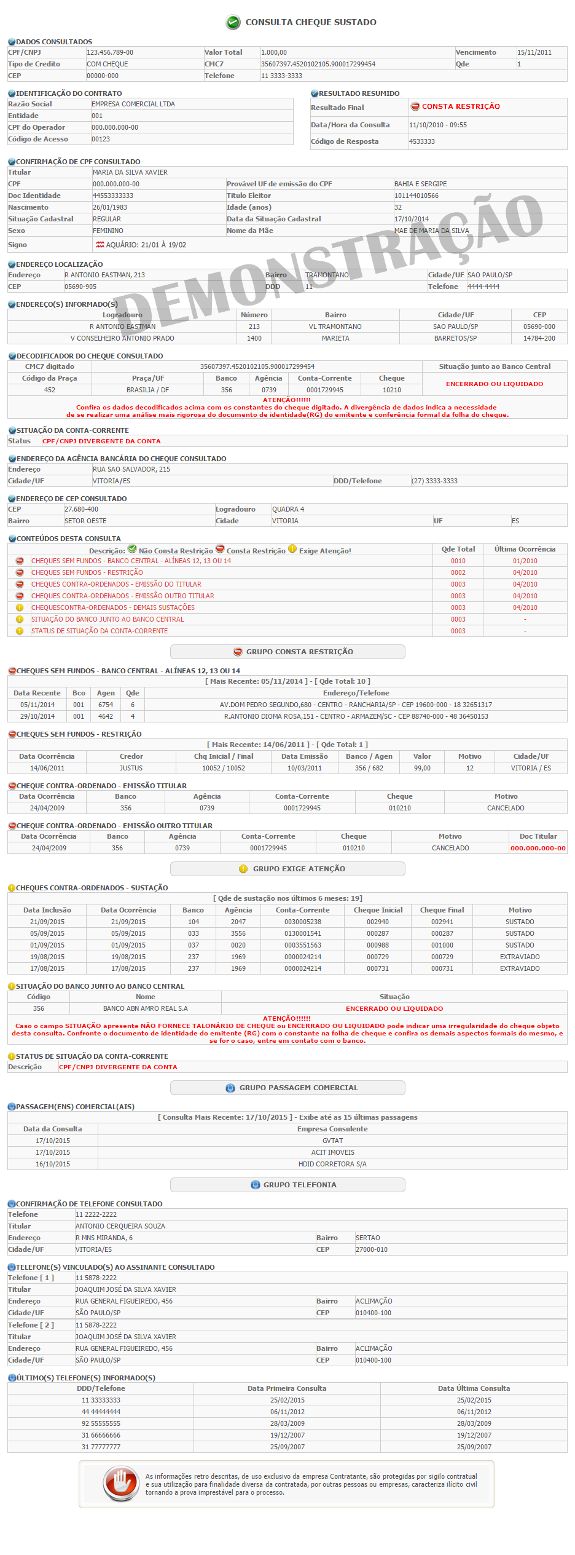Click icon beside CONFIRMAÇÃO DE TELEFONE CONSULTADO
575x1555 pixels.
(x=12, y=1204)
